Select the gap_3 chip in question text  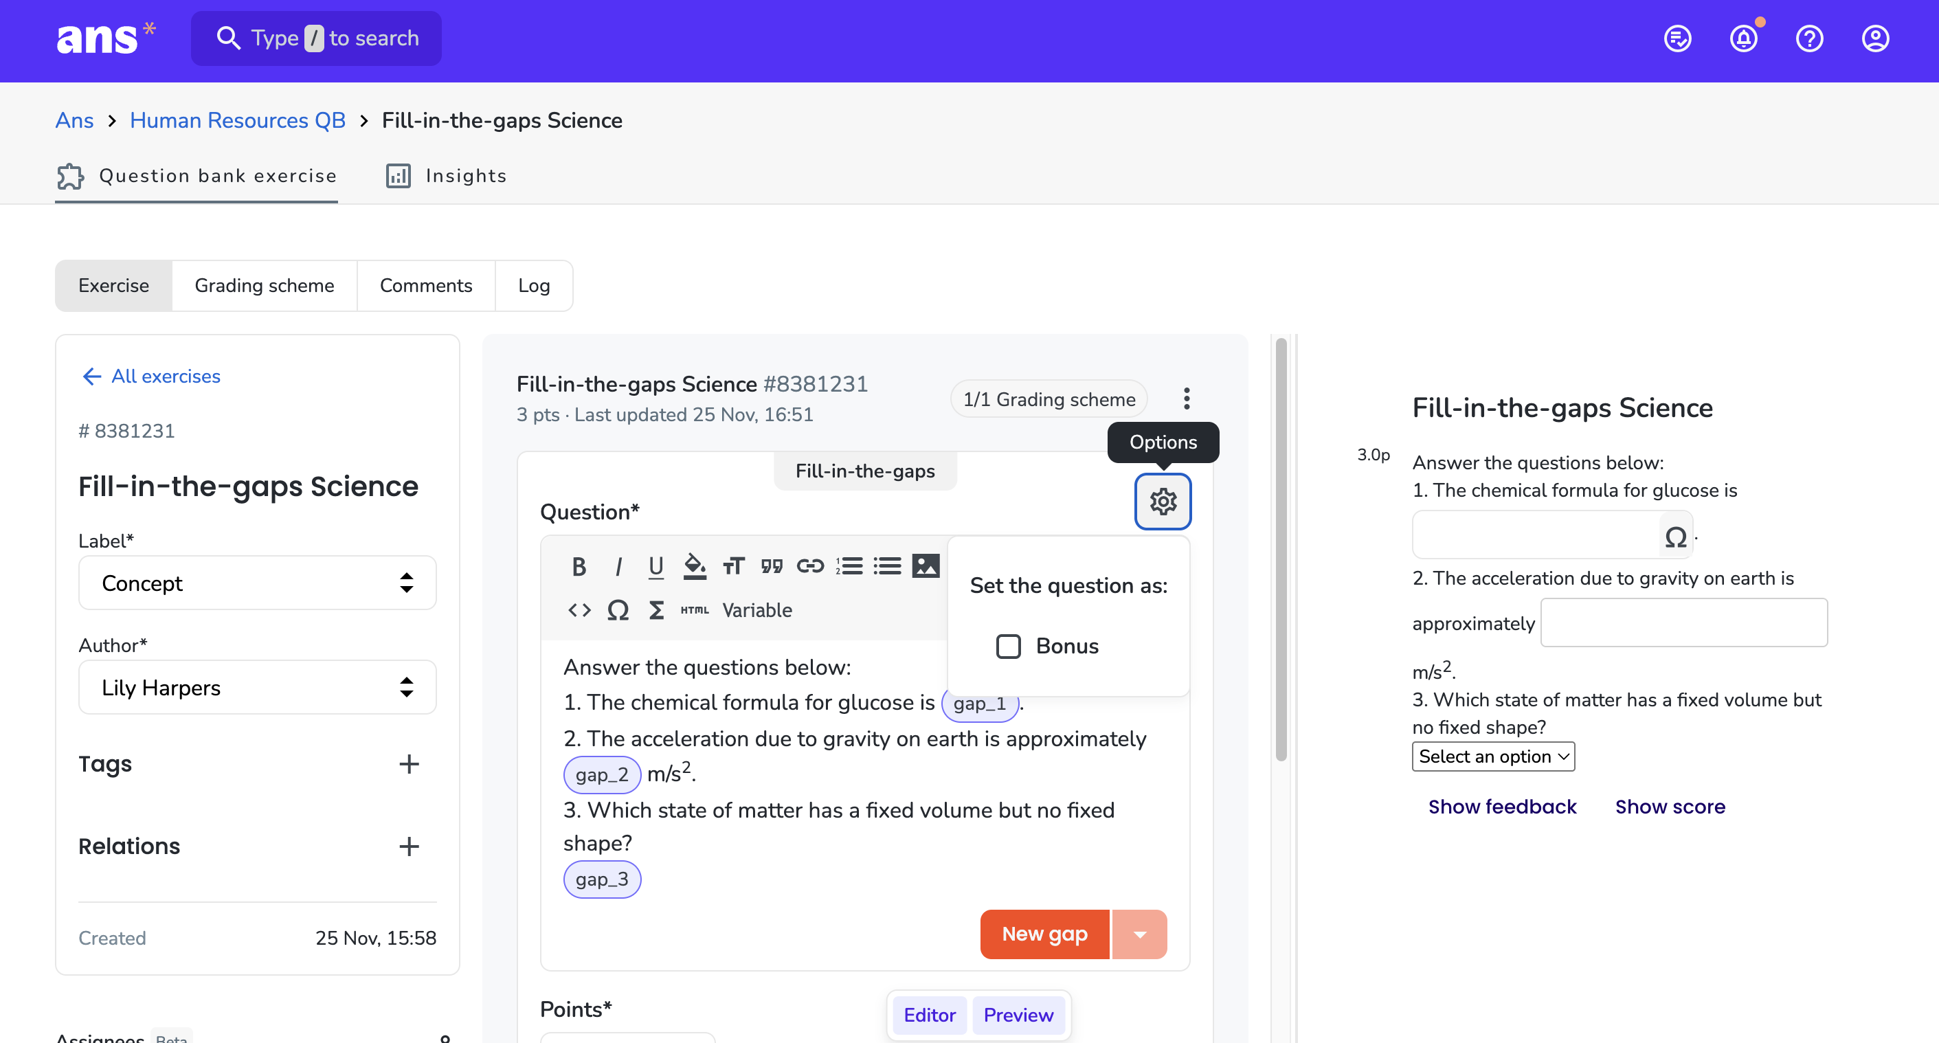tap(601, 879)
